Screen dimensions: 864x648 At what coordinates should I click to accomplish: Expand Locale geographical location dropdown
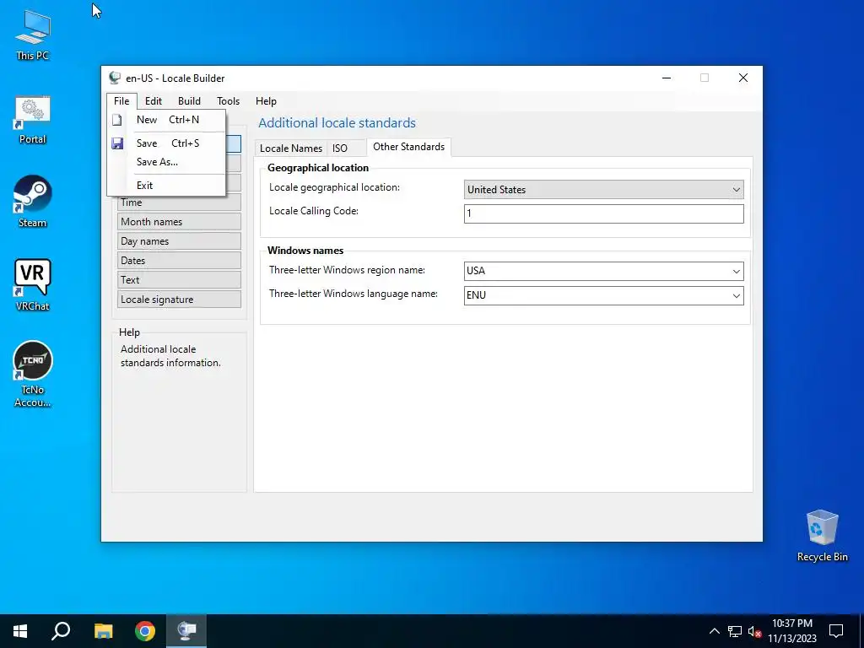pyautogui.click(x=736, y=190)
